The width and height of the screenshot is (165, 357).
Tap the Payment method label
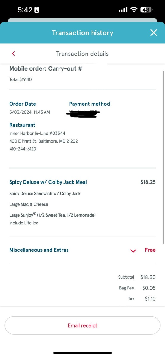pos(89,104)
